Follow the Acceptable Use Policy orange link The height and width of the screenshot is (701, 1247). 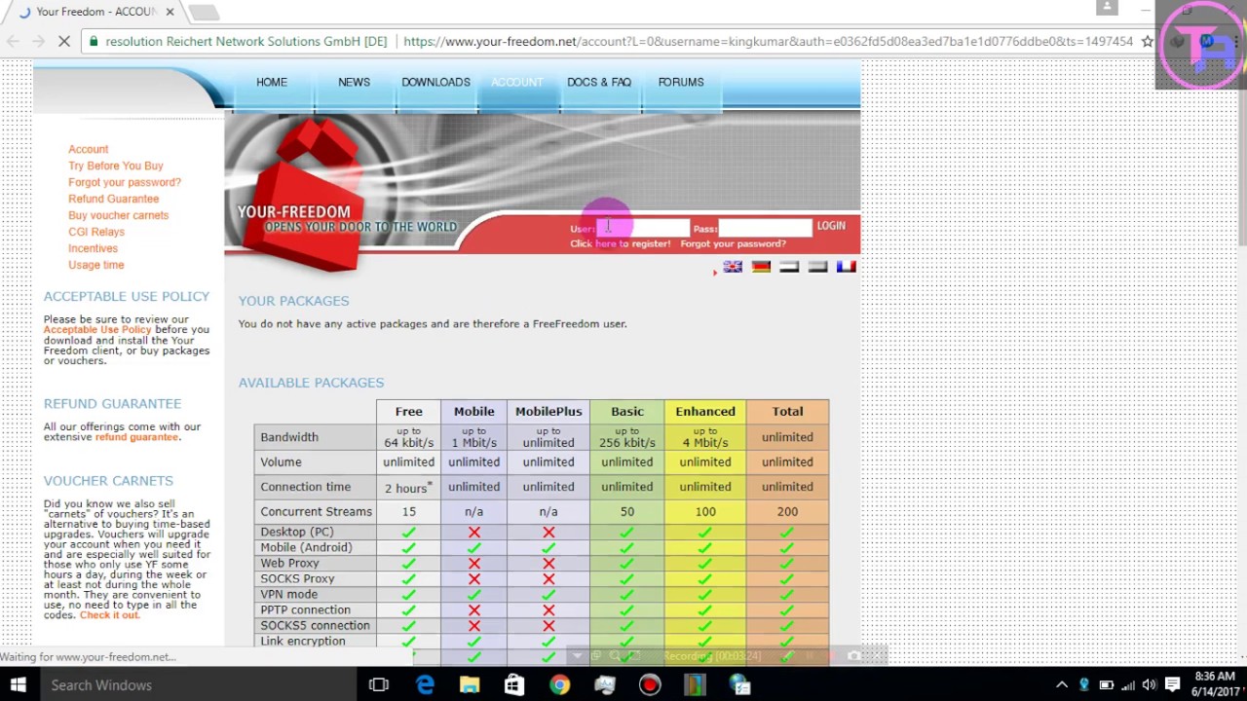pyautogui.click(x=97, y=330)
